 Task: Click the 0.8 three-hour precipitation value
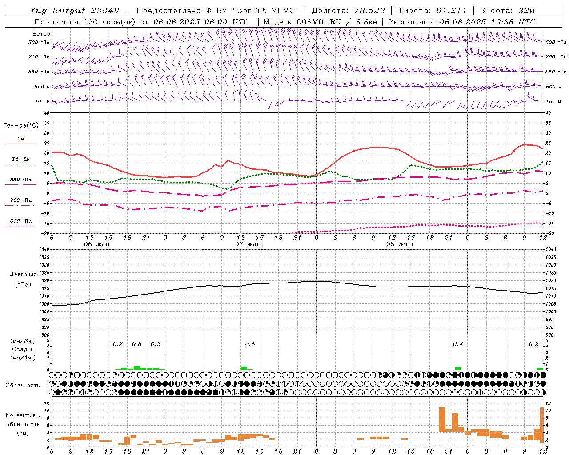coord(137,344)
